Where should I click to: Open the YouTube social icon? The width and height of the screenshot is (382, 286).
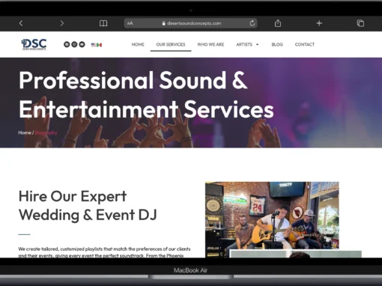[82, 44]
